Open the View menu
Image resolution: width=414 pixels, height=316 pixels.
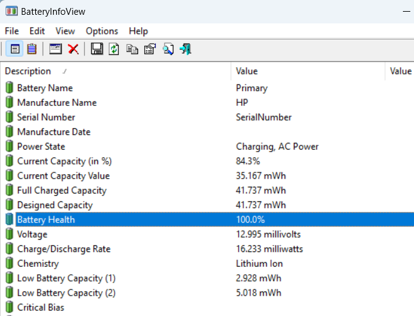coord(65,31)
